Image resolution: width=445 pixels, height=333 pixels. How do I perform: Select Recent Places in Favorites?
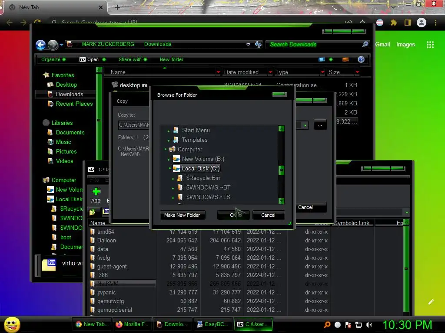coord(74,104)
